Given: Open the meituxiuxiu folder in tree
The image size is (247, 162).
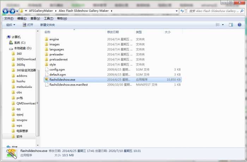Looking at the screenshot, I should (x=24, y=87).
